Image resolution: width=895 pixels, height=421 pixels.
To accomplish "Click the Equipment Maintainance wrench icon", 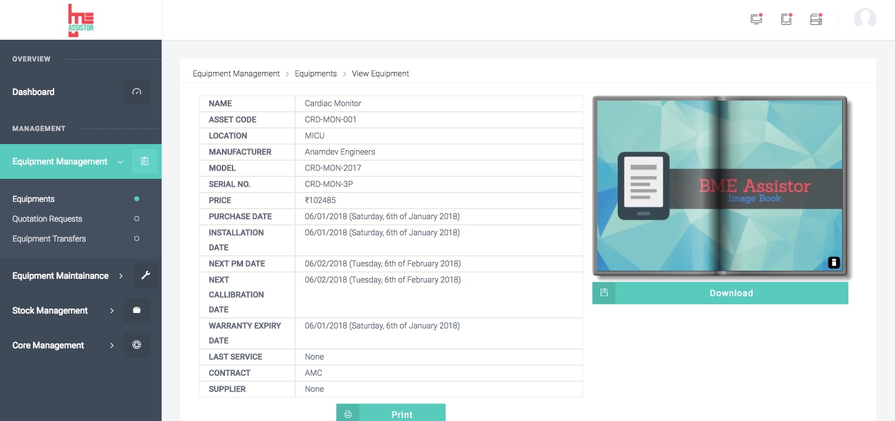I will (145, 276).
